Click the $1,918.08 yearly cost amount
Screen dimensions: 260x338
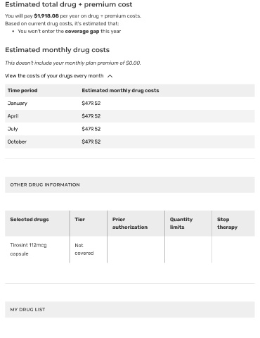46,16
